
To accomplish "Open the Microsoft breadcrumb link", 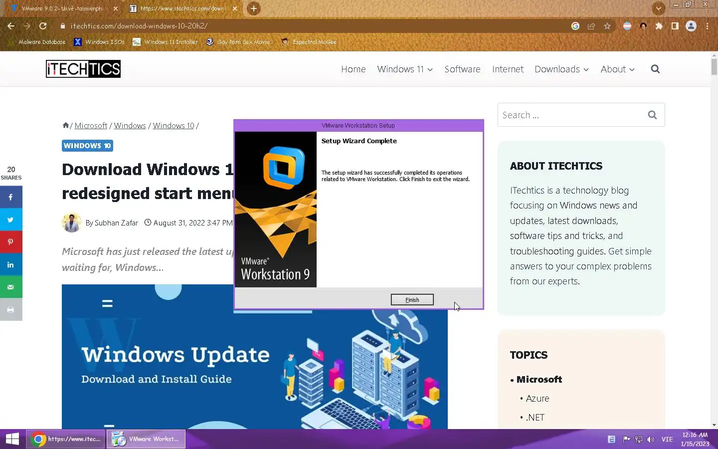I will click(91, 126).
